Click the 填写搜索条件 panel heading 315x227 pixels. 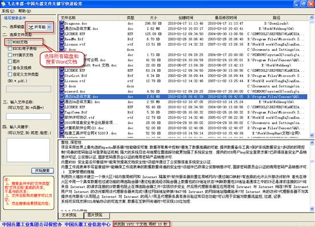point(15,18)
